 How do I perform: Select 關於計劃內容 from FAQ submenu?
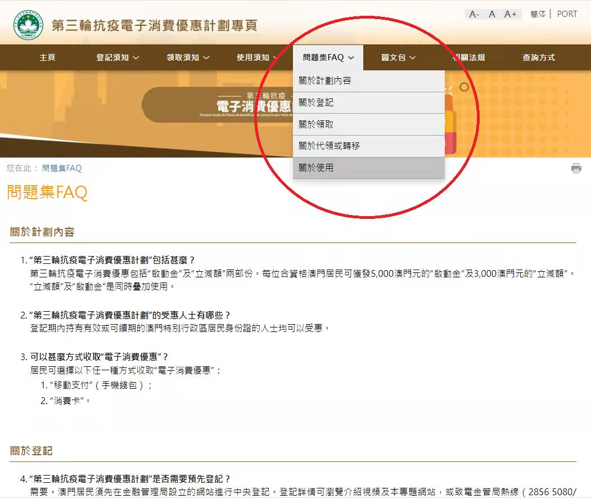(325, 81)
